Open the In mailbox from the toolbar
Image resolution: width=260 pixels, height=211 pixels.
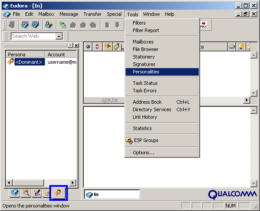point(25,25)
